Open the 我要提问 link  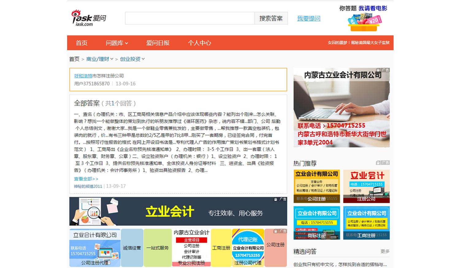pos(309,18)
